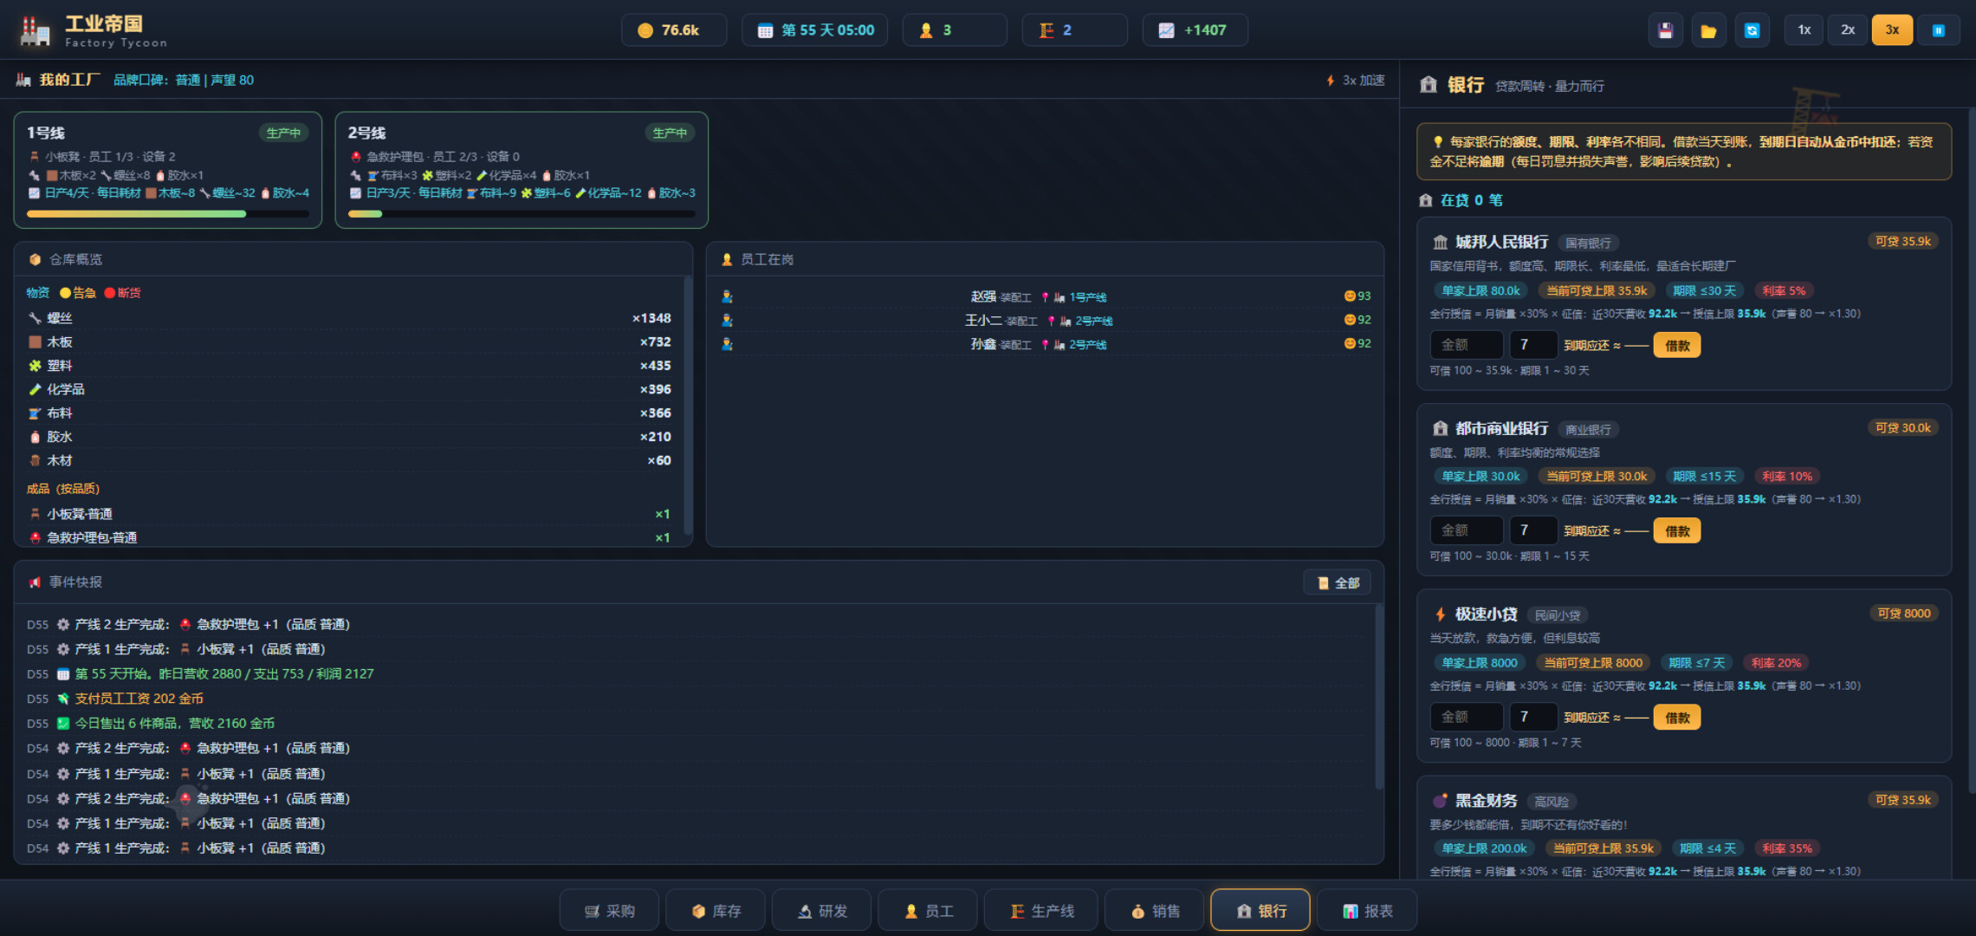Open the 库存 inventory tab
Screen dimensions: 1976x936
click(x=716, y=911)
